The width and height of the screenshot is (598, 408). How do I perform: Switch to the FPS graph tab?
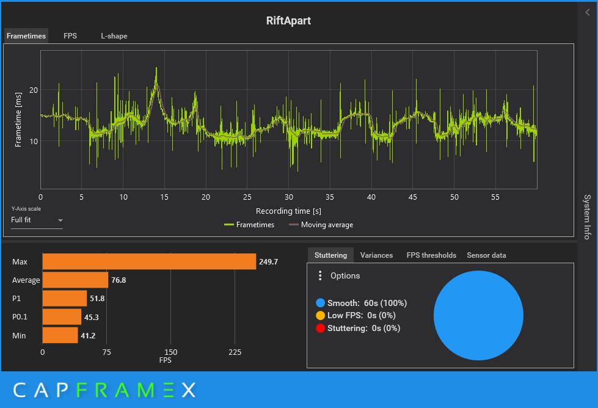coord(70,36)
